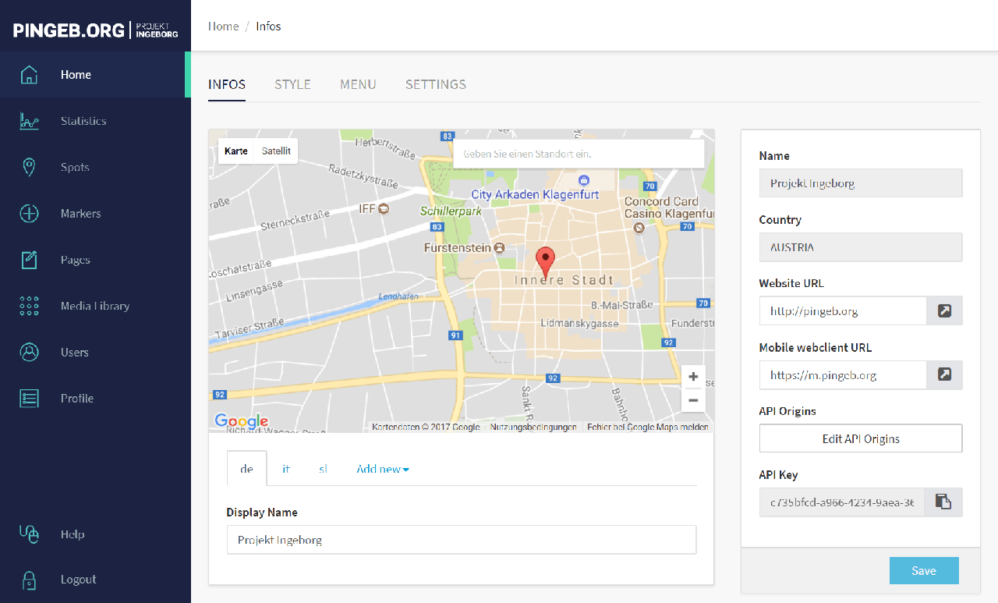
Task: Select the Users avatar icon
Action: coord(29,352)
